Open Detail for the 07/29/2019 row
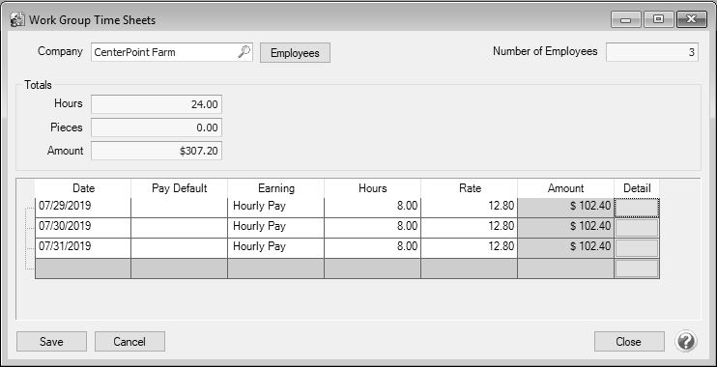Image resolution: width=717 pixels, height=367 pixels. point(637,208)
